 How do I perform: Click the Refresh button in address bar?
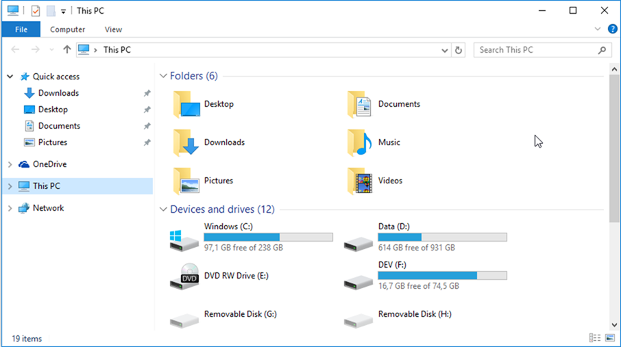click(459, 50)
